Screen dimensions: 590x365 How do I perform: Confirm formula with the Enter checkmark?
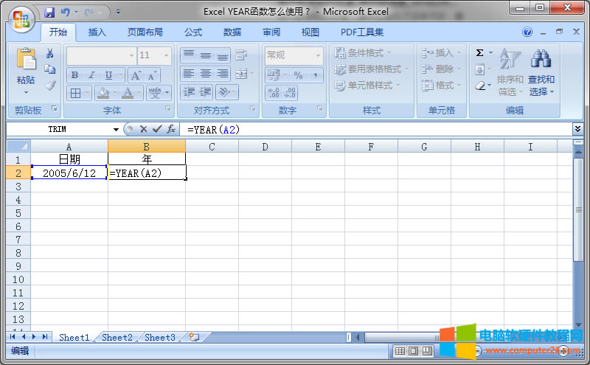pyautogui.click(x=156, y=129)
